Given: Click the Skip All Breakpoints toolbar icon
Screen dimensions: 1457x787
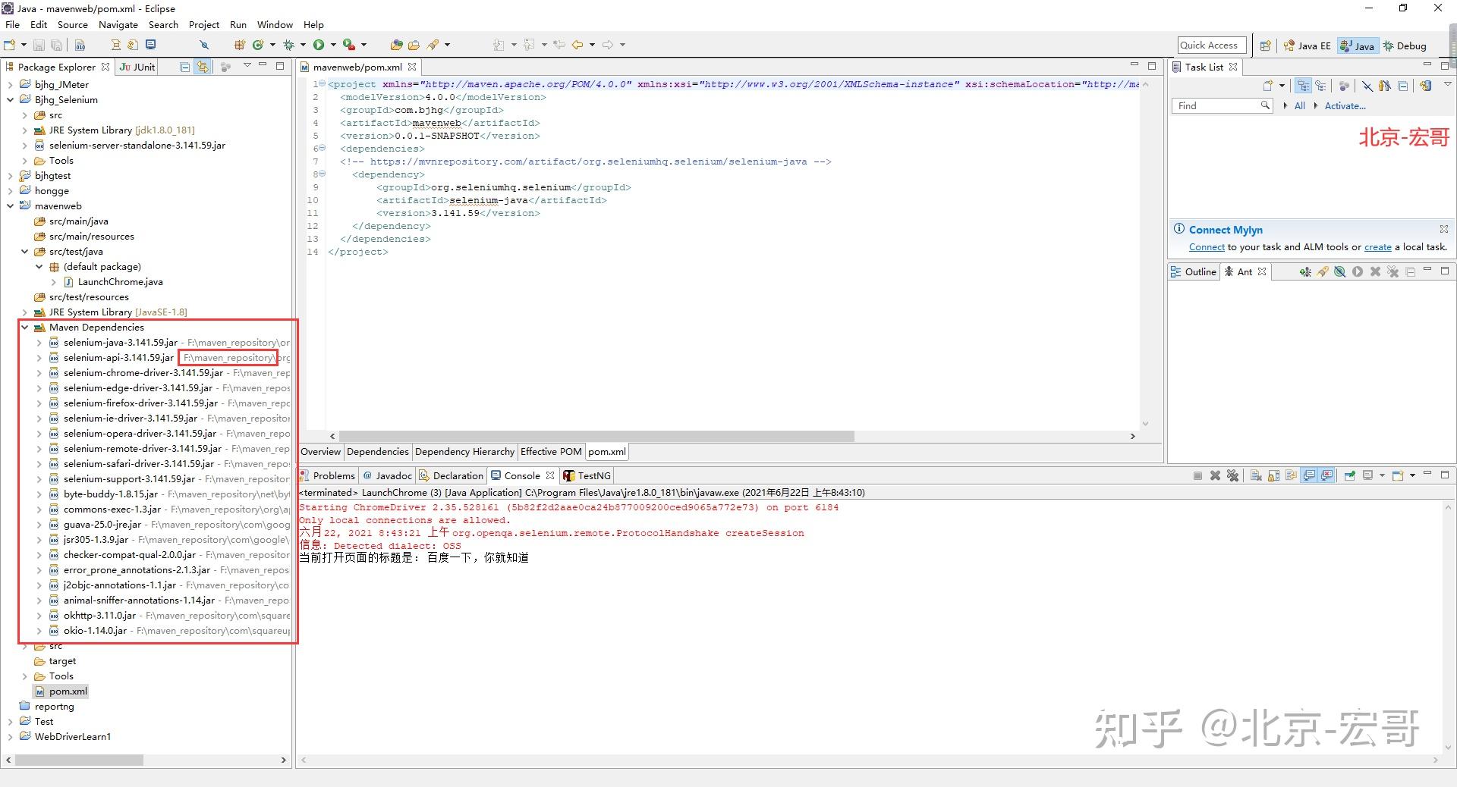Looking at the screenshot, I should [204, 45].
